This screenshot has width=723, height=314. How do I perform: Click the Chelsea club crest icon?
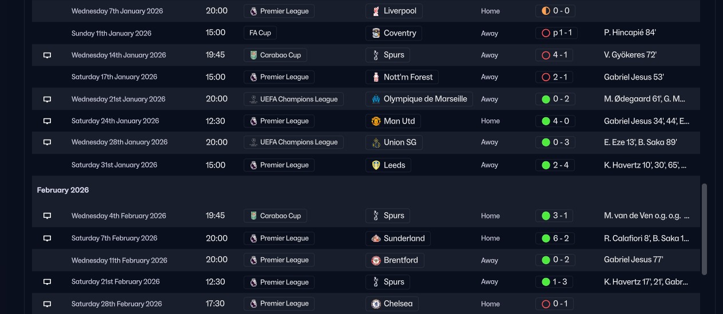point(375,304)
